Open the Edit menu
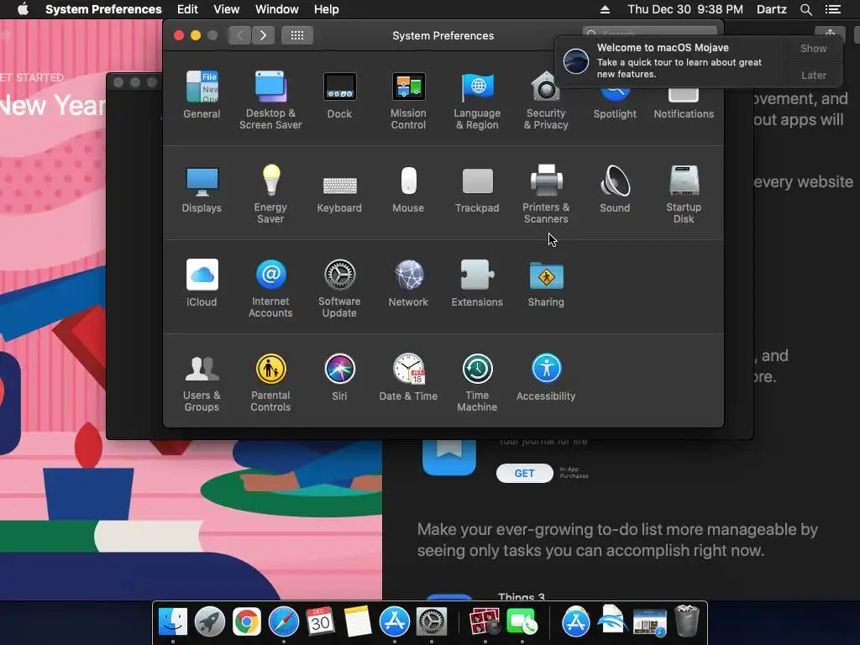Screen dimensions: 860x645 pos(187,9)
